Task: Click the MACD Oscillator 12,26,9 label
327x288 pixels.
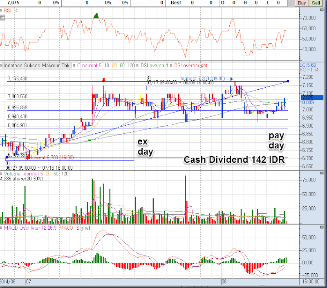Action: (x=30, y=228)
